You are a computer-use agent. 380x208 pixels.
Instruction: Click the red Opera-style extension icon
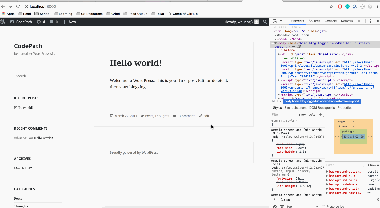tap(340, 6)
